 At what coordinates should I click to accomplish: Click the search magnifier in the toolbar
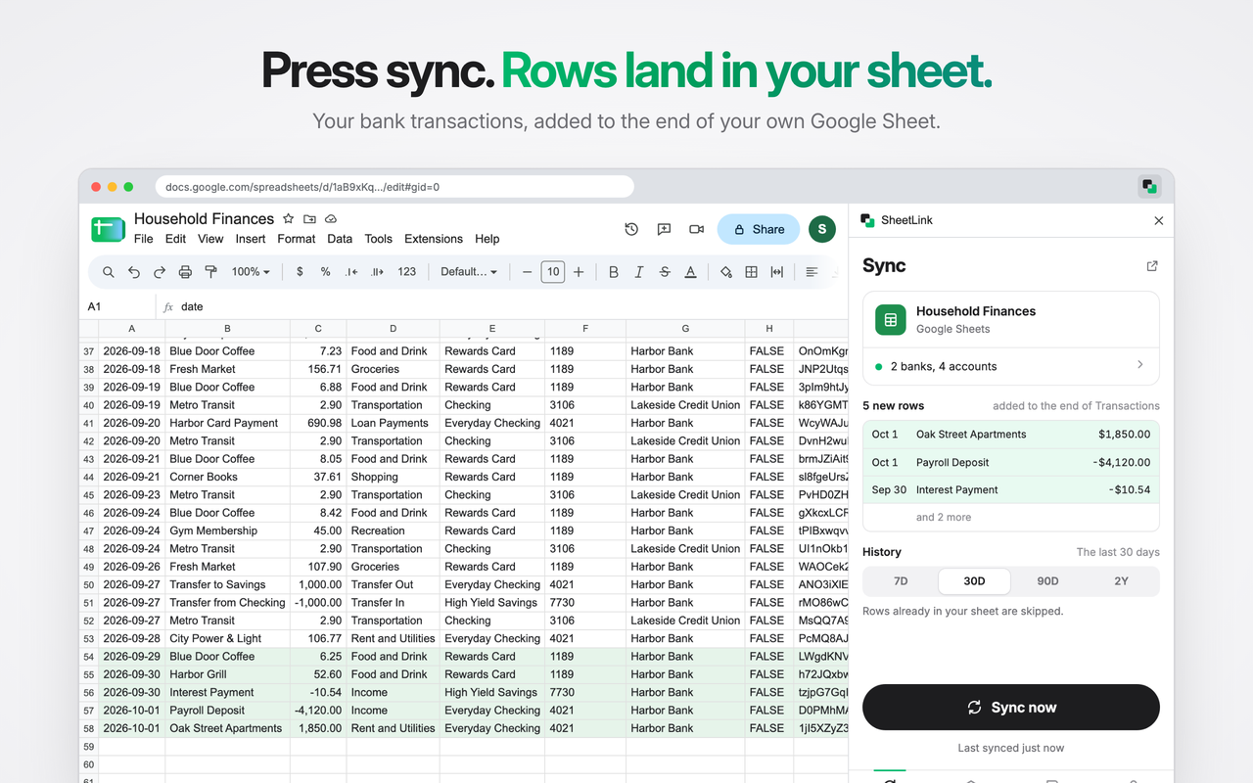tap(109, 272)
